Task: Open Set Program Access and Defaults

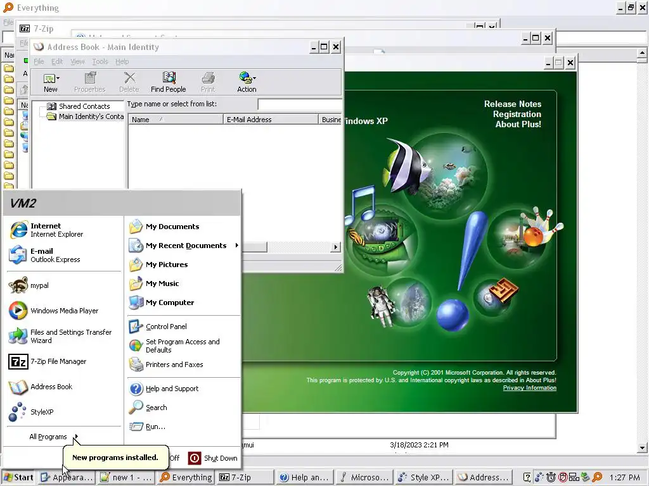Action: pos(184,346)
